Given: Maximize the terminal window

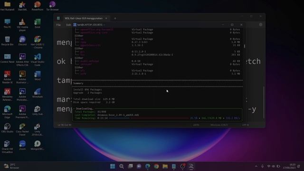Looking at the screenshot, I should point(232,25).
